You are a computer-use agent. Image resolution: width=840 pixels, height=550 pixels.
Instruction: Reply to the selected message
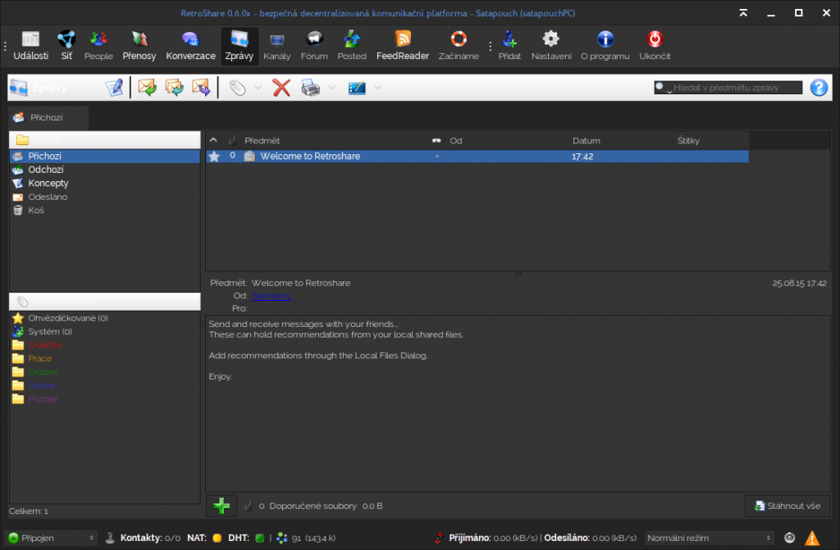tap(148, 87)
